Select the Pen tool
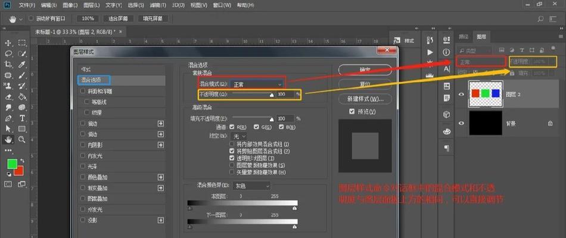 click(8, 118)
